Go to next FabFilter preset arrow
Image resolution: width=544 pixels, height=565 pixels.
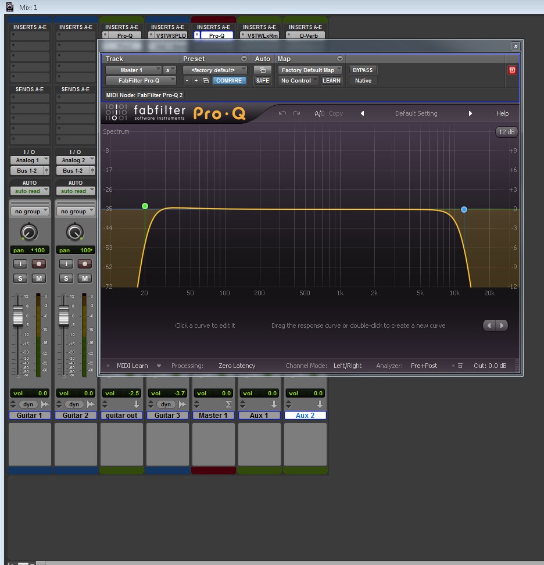pos(470,113)
